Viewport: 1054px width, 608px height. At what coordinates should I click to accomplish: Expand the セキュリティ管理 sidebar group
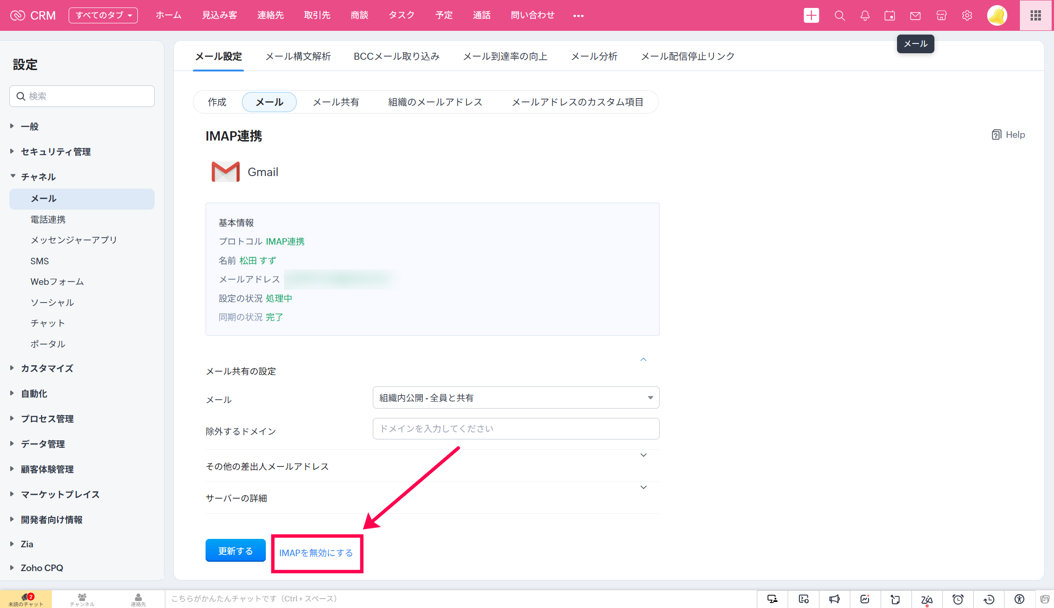pos(56,152)
